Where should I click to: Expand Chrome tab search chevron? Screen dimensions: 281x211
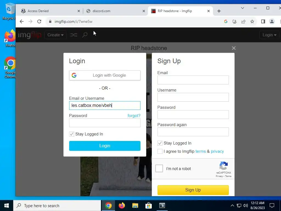(243, 8)
